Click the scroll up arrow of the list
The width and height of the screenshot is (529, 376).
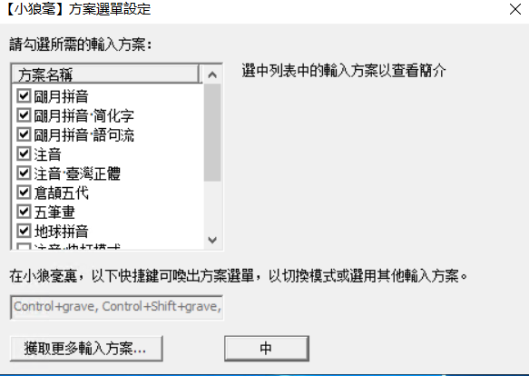[212, 74]
